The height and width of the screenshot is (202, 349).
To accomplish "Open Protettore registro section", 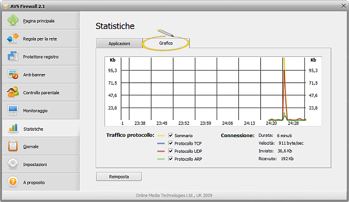I will click(x=41, y=56).
